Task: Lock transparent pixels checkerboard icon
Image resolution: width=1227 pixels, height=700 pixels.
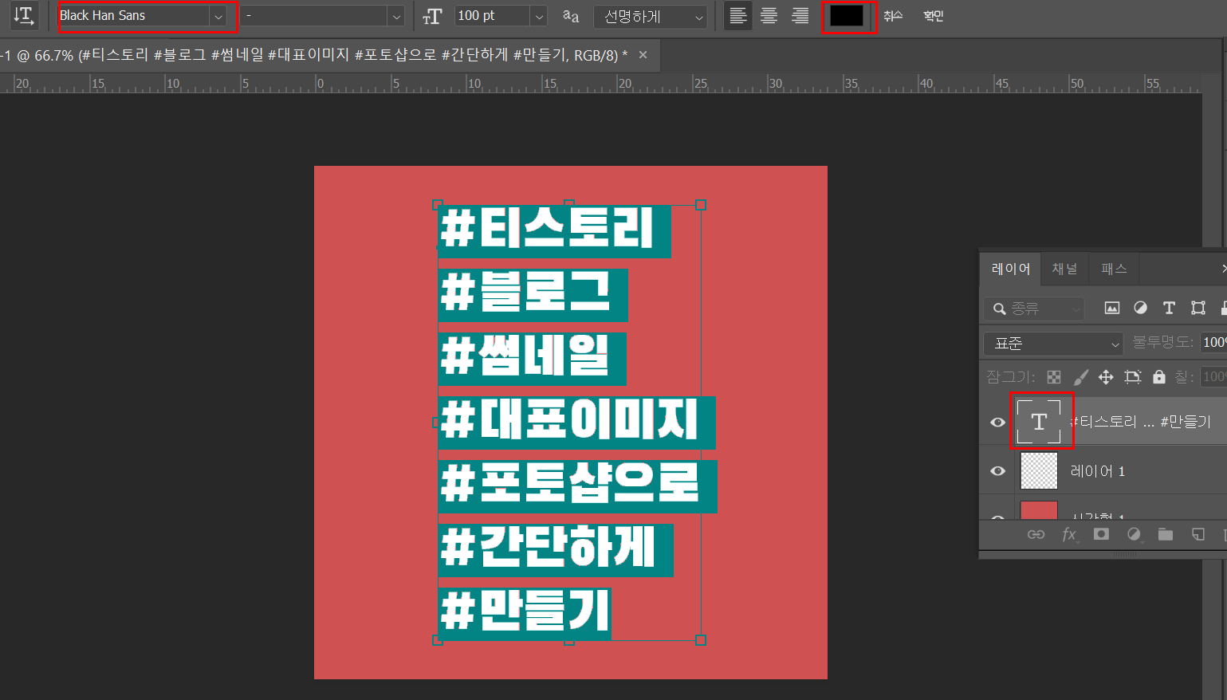Action: (1054, 377)
